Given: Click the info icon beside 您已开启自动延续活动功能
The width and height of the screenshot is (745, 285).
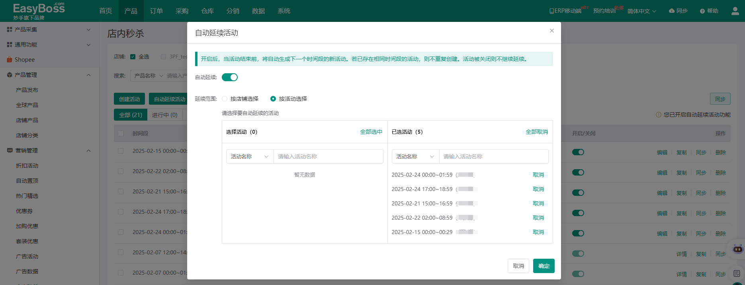Looking at the screenshot, I should click(x=658, y=115).
